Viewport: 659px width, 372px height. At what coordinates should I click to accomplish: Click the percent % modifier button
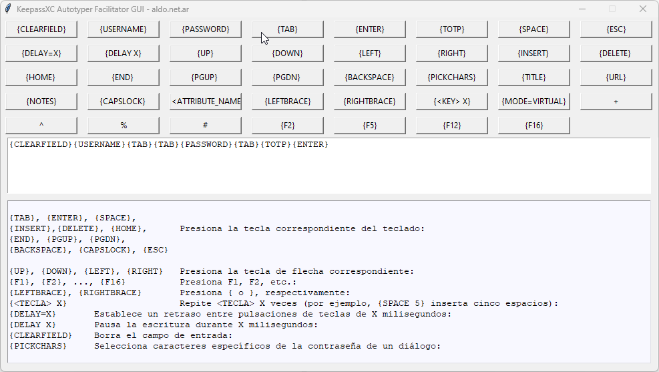123,126
